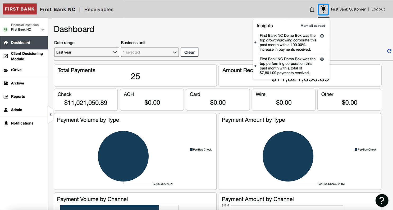The height and width of the screenshot is (210, 393).
Task: Click the $12M axis label
Action: tap(225, 205)
